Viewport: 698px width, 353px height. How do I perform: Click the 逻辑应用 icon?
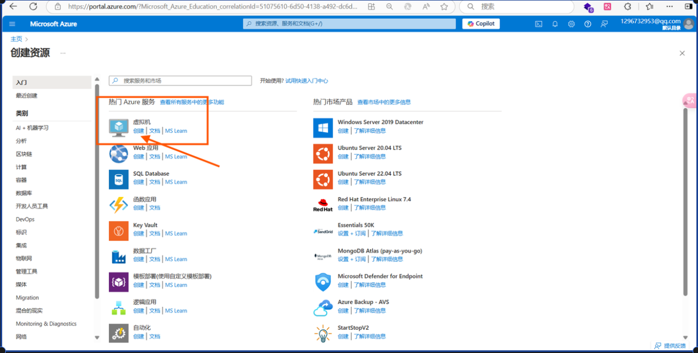[x=119, y=308]
